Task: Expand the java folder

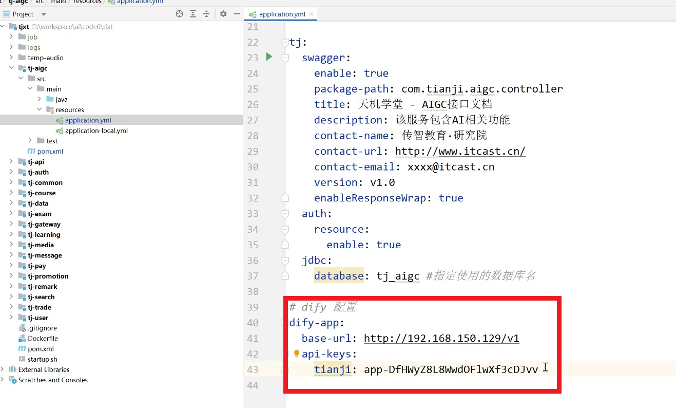Action: [40, 99]
